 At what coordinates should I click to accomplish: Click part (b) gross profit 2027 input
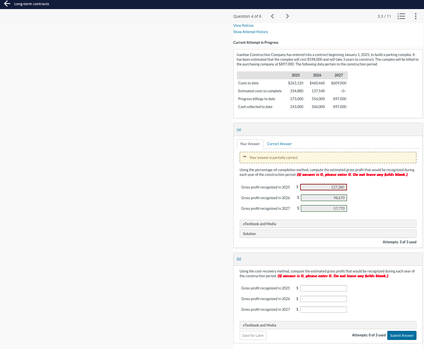pos(323,310)
